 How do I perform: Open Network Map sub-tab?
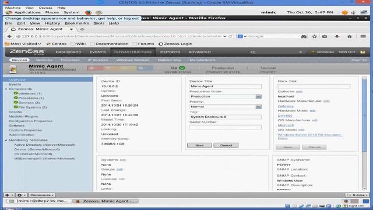[x=170, y=60]
